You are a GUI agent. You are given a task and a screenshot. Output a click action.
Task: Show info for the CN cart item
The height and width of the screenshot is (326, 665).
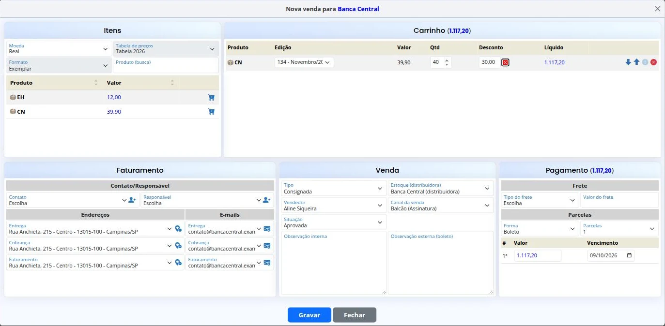coord(645,62)
